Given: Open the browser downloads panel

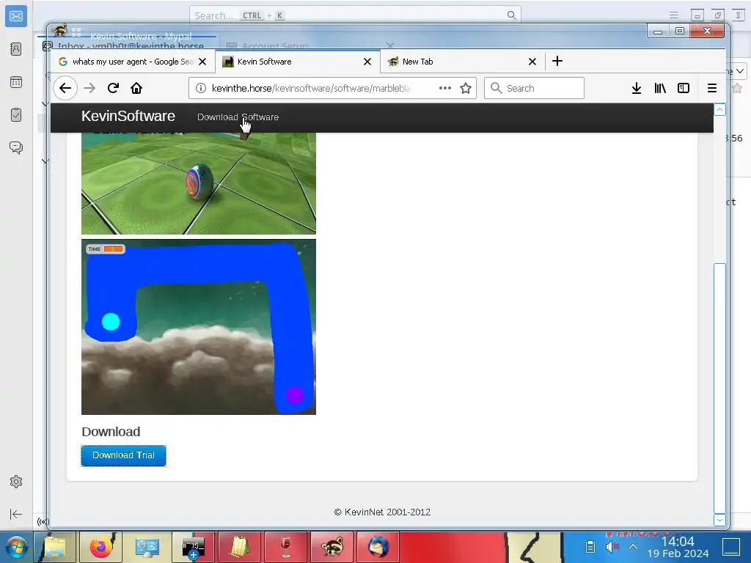Looking at the screenshot, I should pyautogui.click(x=637, y=88).
